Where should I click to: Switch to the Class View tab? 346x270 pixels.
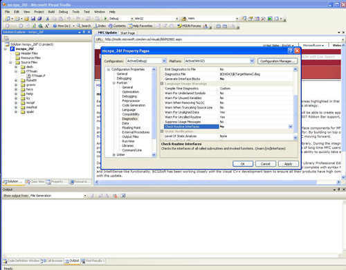[x=35, y=182]
